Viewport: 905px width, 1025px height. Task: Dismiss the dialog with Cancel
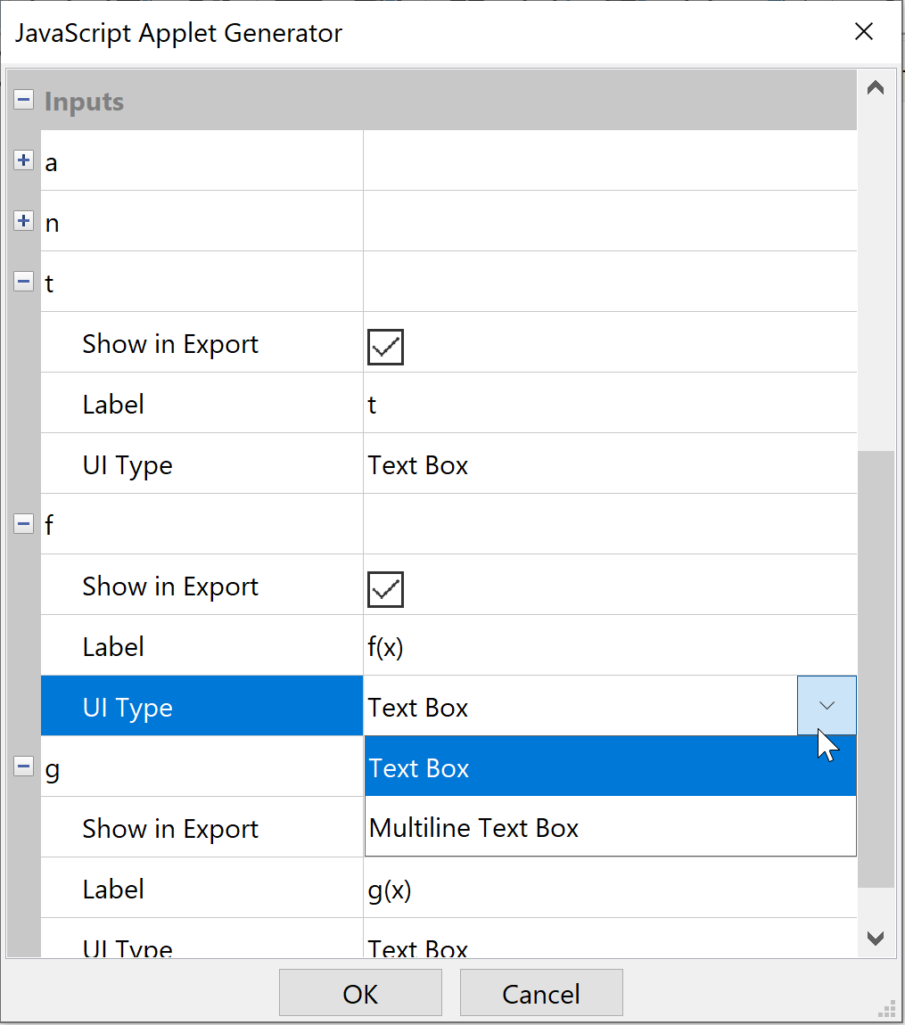540,992
